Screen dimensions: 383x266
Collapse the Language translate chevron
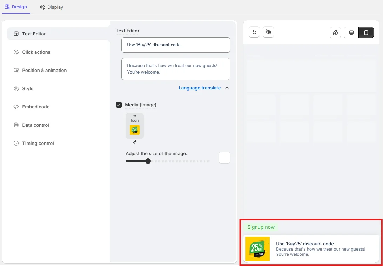(x=227, y=88)
